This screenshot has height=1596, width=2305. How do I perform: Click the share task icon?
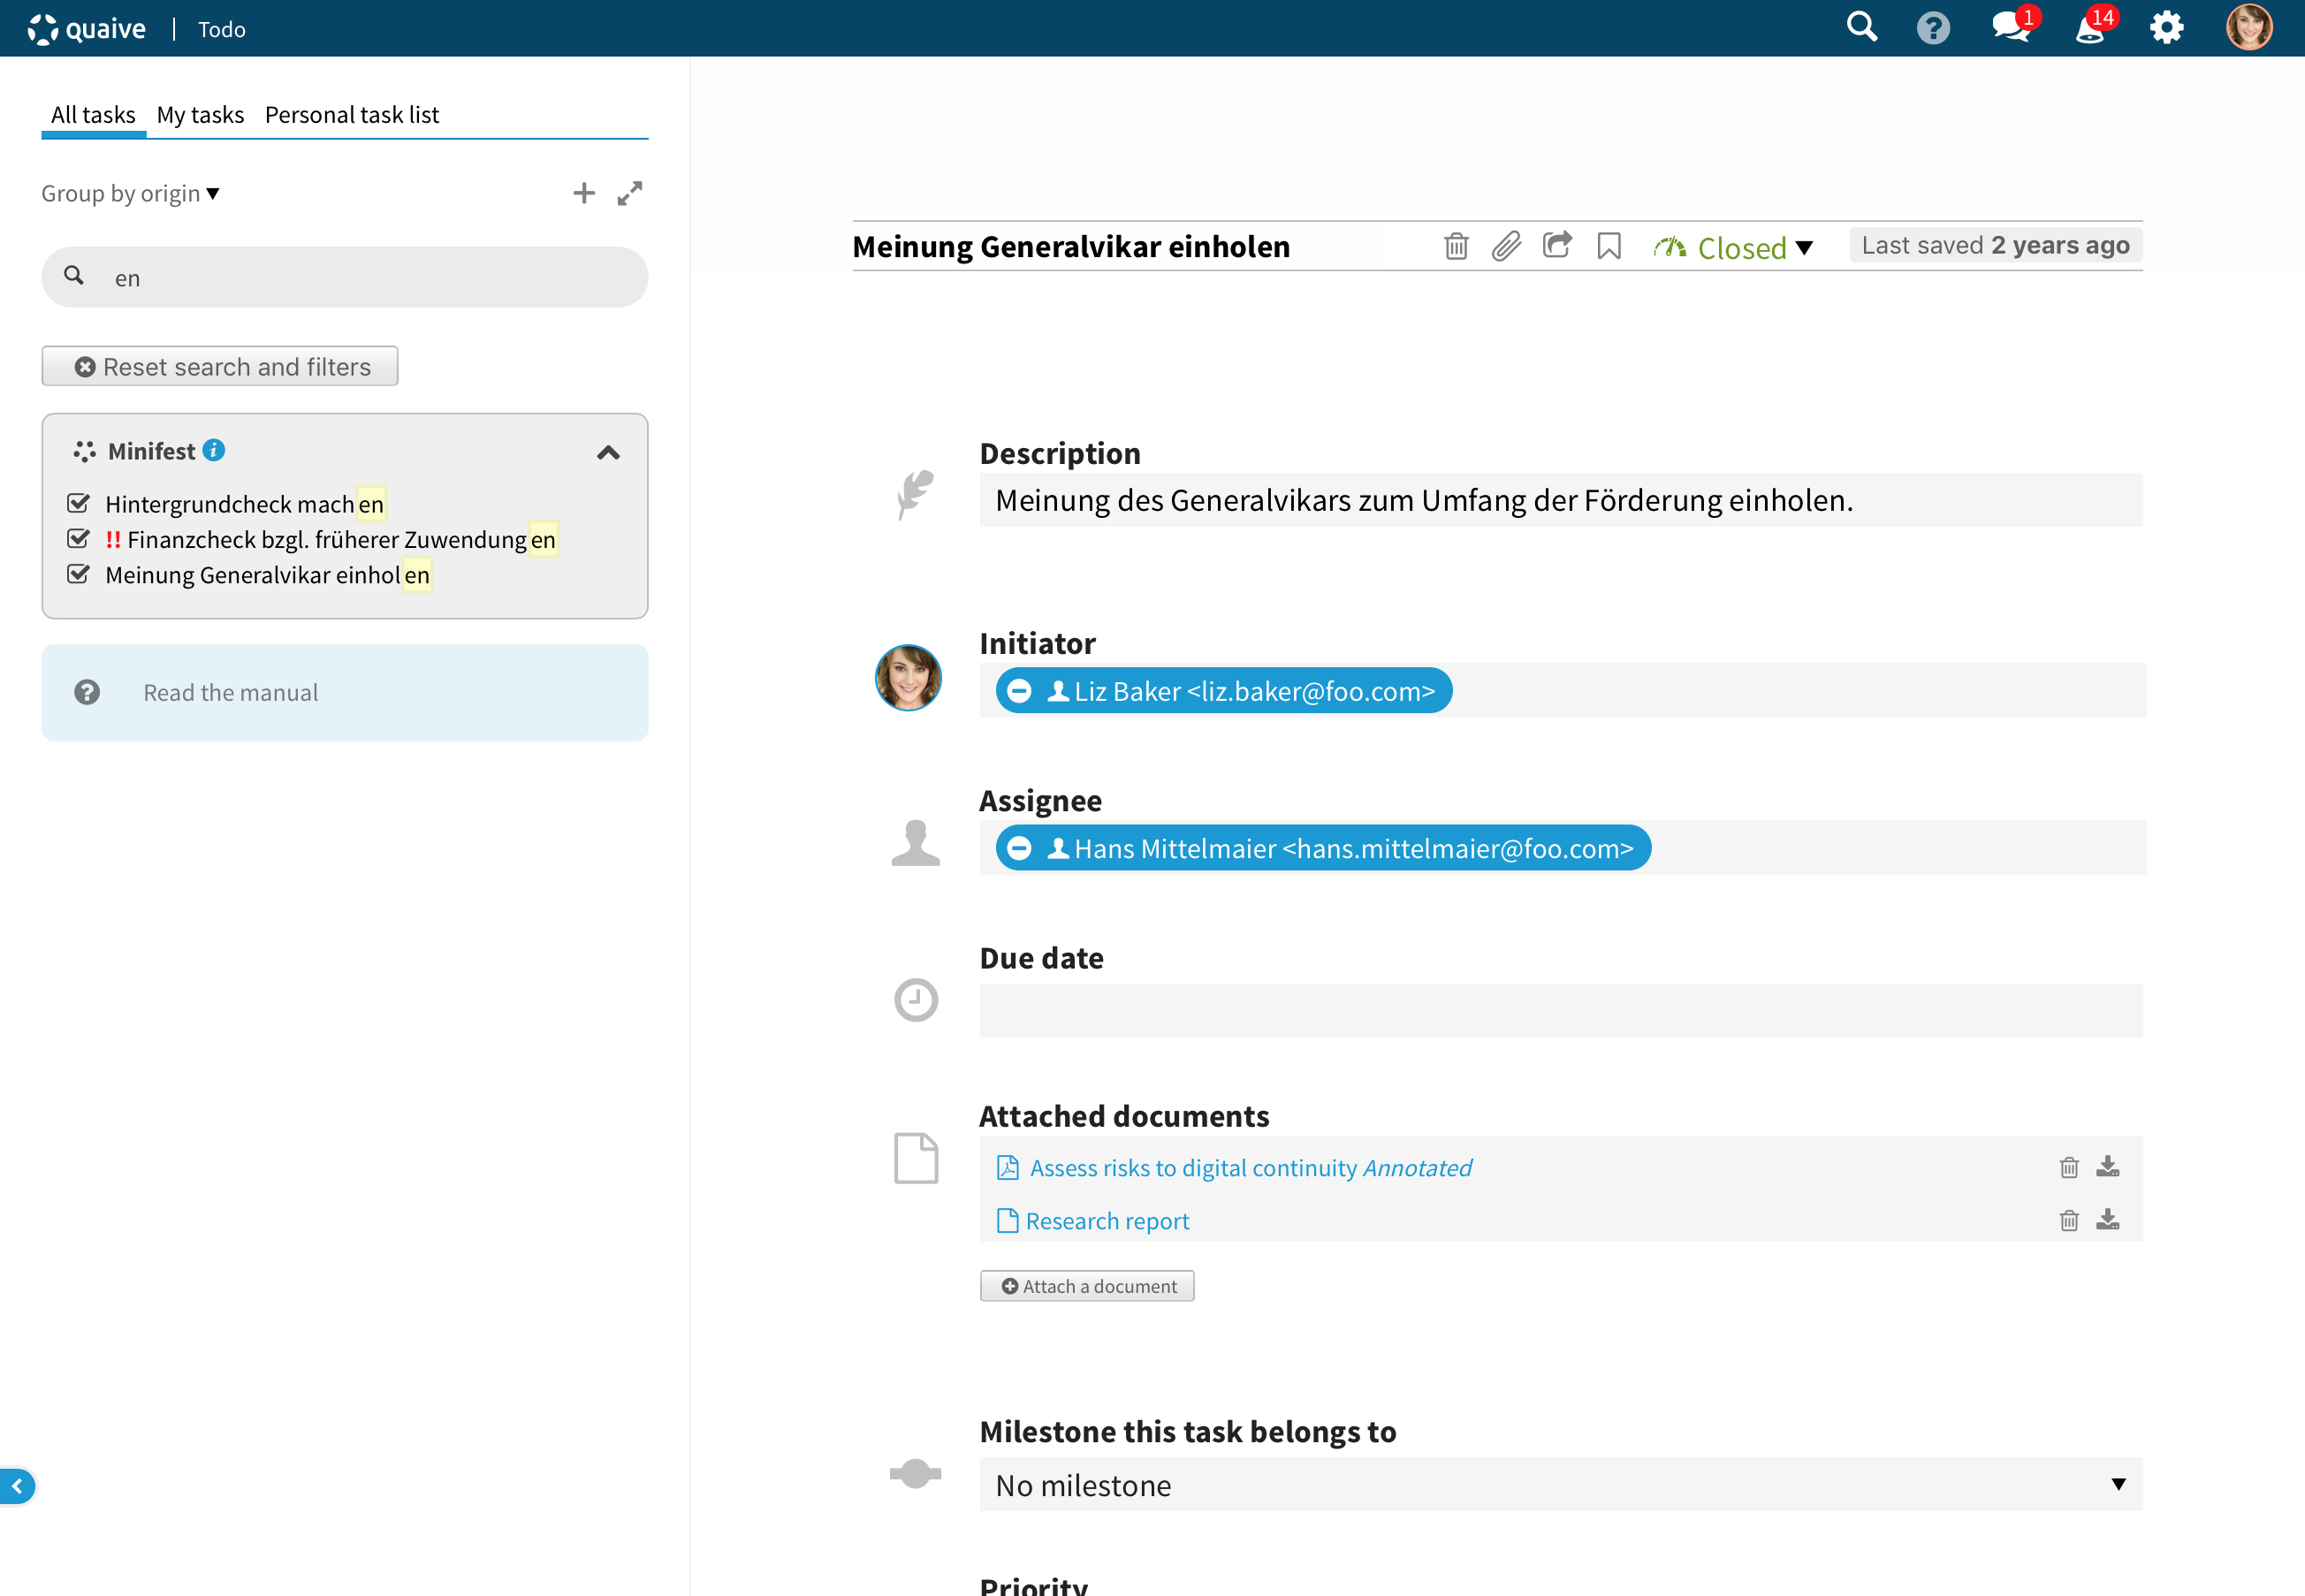(x=1557, y=245)
